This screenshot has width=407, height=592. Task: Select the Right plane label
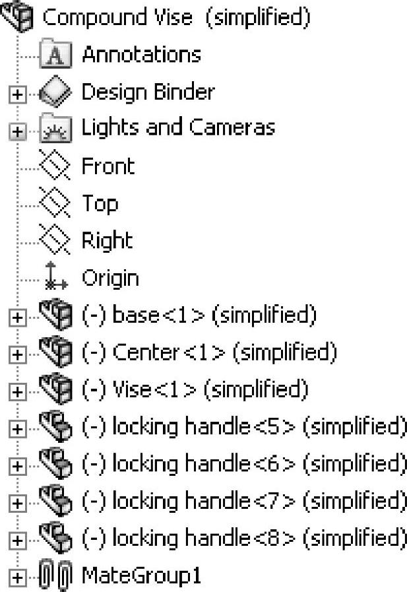click(107, 240)
